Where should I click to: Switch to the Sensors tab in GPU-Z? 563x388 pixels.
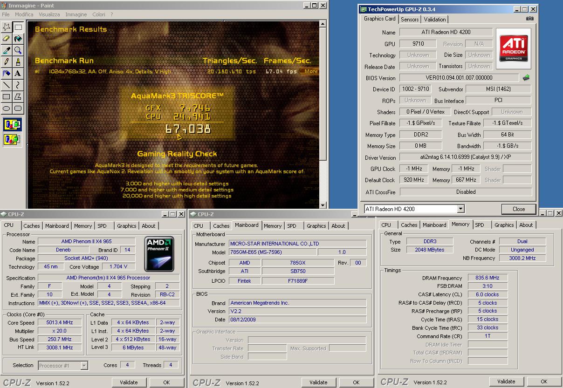point(410,19)
